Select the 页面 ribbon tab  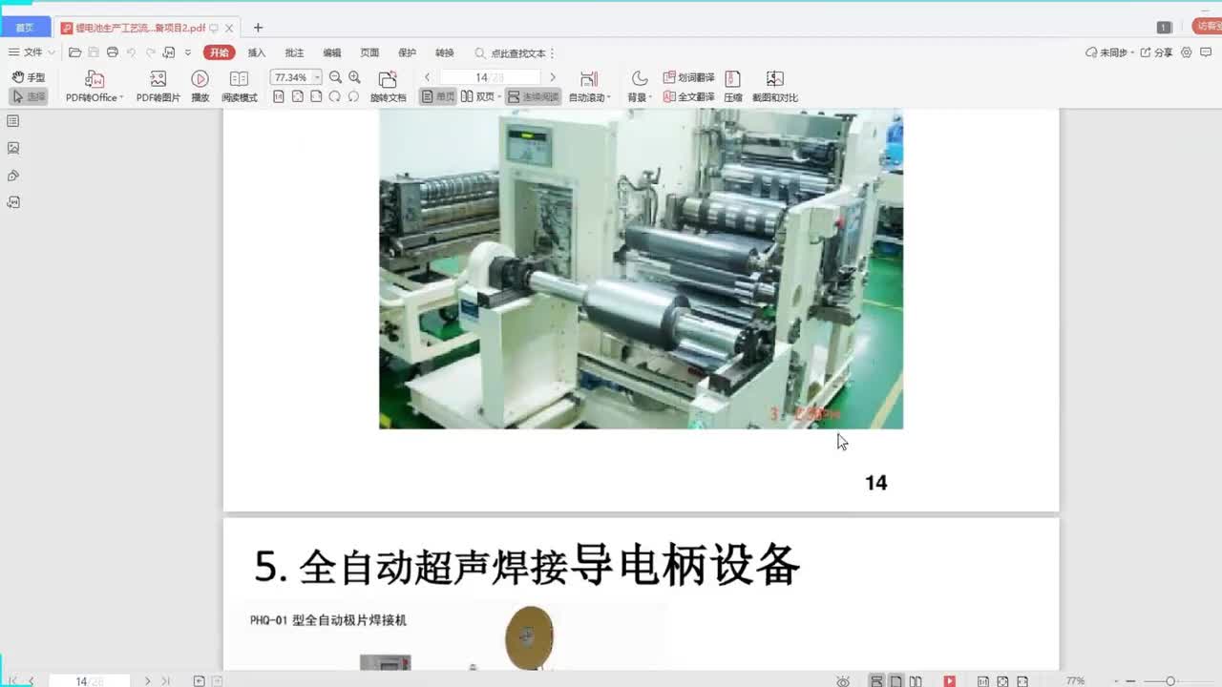click(x=369, y=52)
